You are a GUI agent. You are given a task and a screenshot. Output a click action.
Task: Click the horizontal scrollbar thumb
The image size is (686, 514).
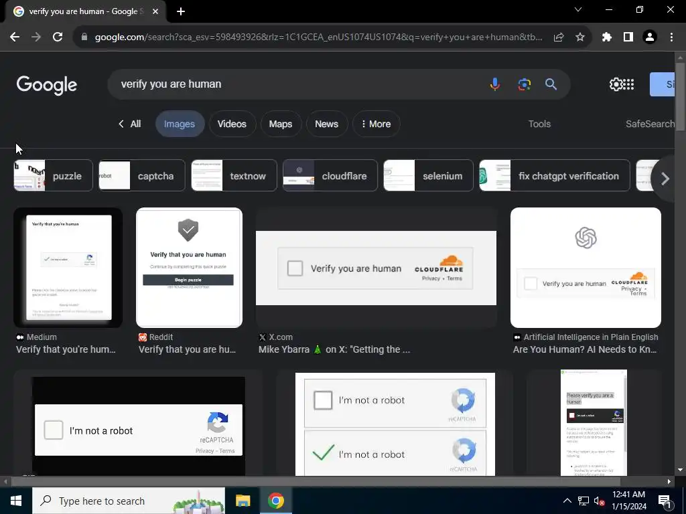point(315,482)
